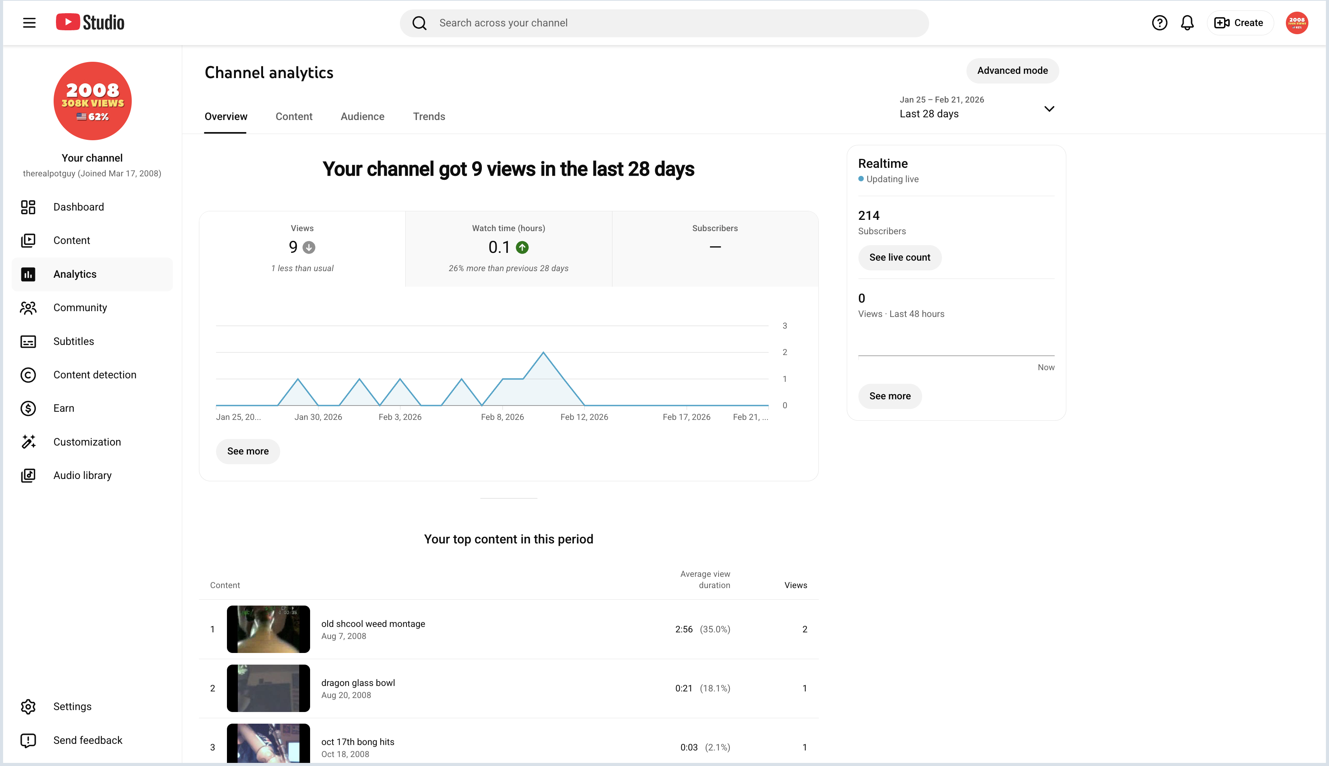Click the Audio library icon
The height and width of the screenshot is (766, 1329).
(x=28, y=475)
